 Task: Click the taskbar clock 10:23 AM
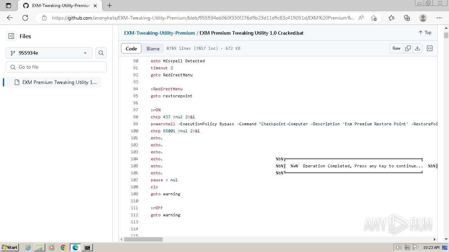[x=431, y=247]
